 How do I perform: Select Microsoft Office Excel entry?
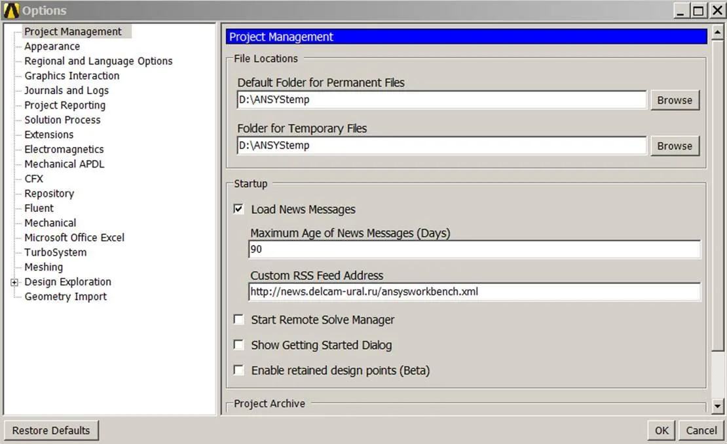(74, 237)
